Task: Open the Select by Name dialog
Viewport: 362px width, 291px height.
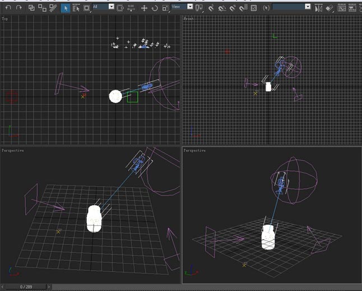Action: click(76, 8)
